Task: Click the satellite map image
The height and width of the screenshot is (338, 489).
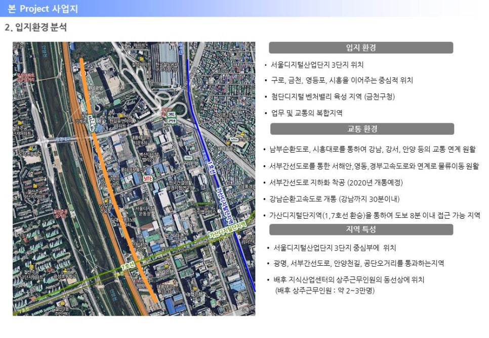Action: tap(134, 179)
